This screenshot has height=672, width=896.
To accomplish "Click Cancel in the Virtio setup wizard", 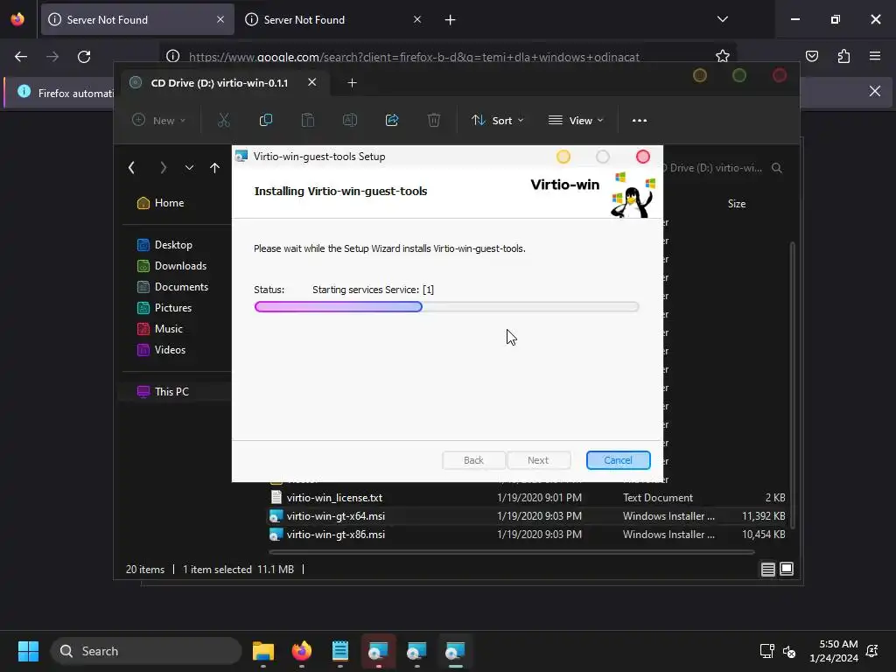I will click(618, 460).
